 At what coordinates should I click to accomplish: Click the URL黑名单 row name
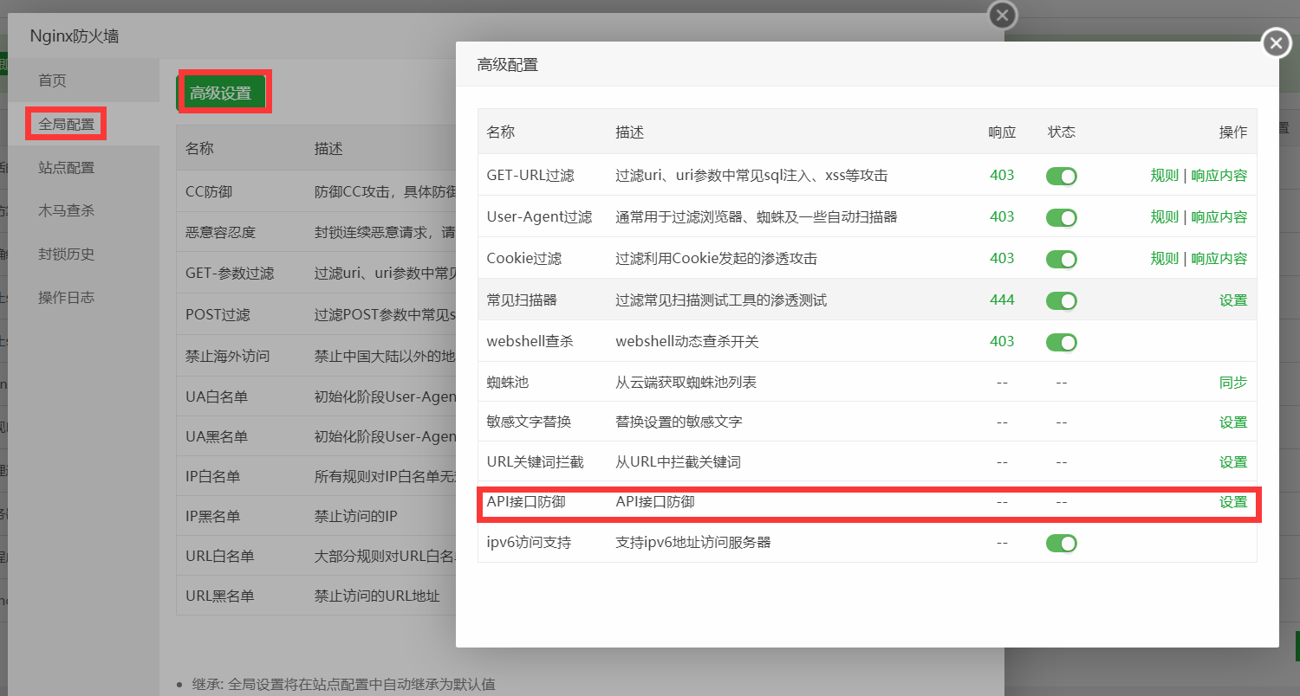tap(220, 596)
